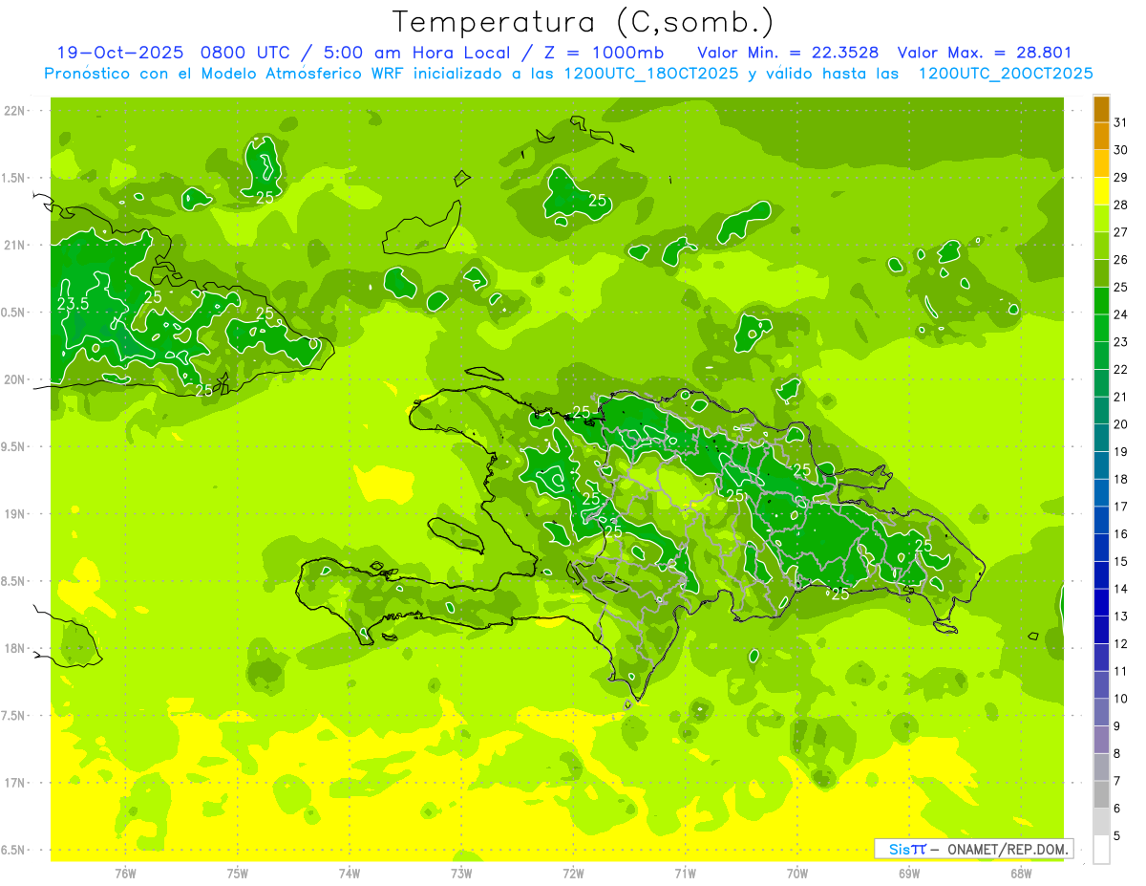
Task: Click the 17 label on color scale
Action: (1120, 507)
